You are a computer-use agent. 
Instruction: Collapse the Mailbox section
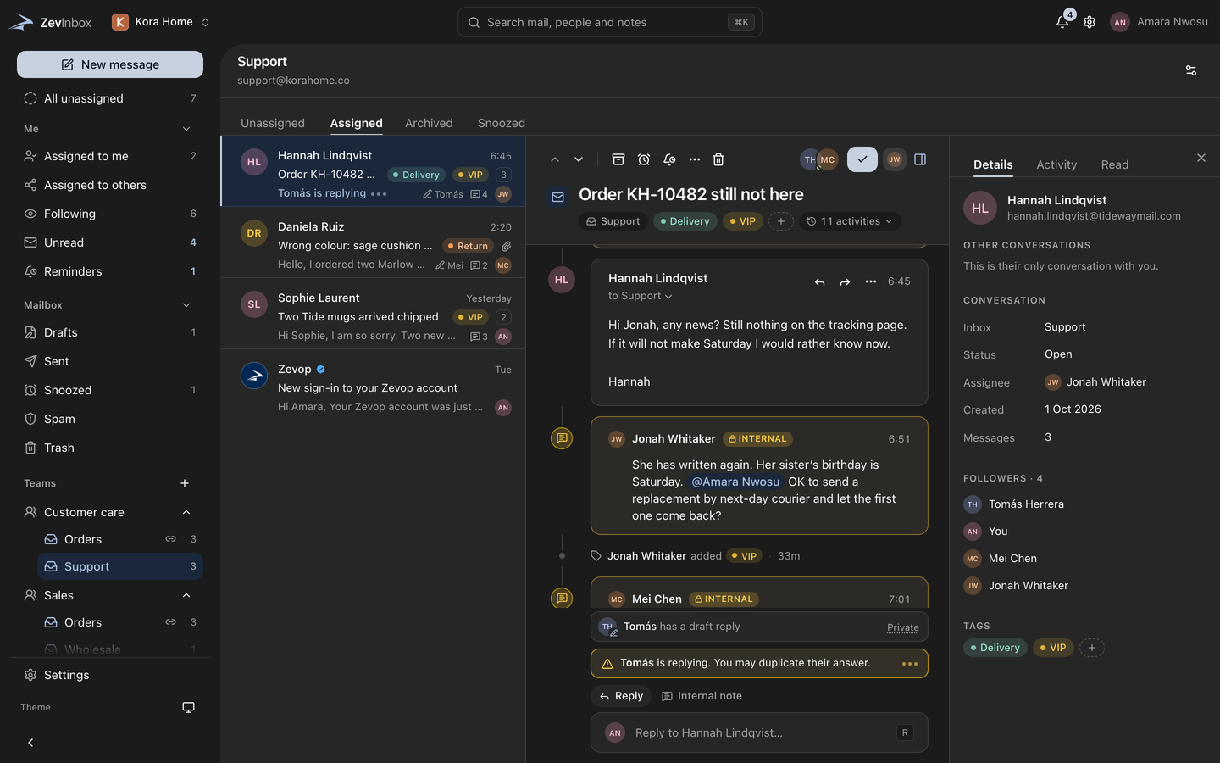pos(186,305)
